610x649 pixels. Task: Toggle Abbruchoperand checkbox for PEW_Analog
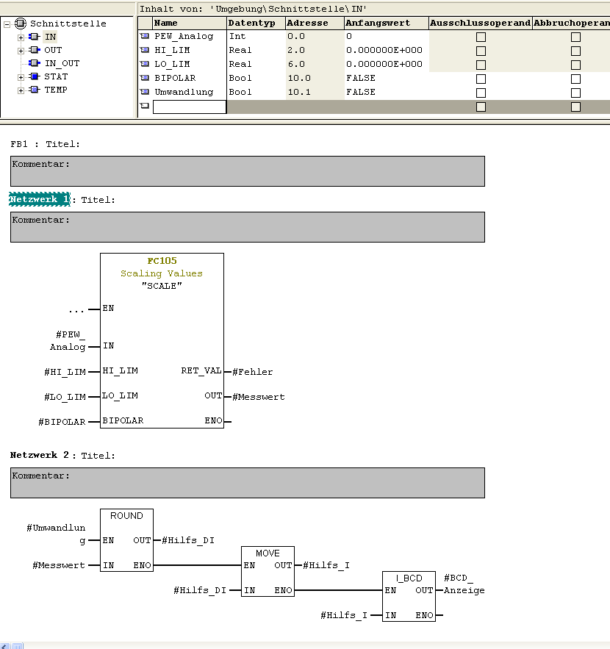(x=575, y=37)
